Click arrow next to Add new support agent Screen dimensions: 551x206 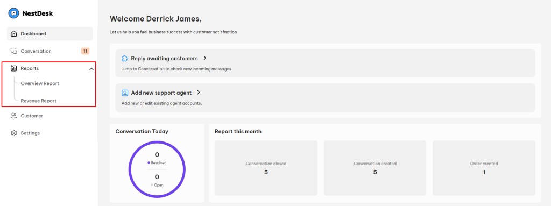199,93
